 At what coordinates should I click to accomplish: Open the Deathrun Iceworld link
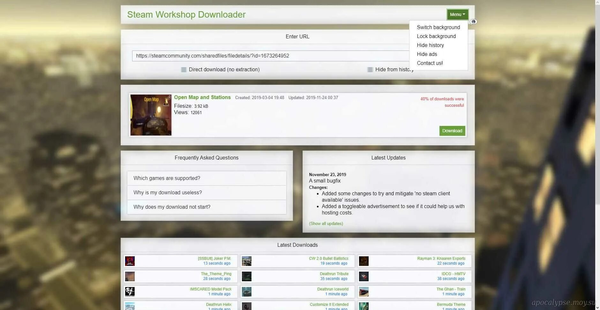pyautogui.click(x=333, y=289)
